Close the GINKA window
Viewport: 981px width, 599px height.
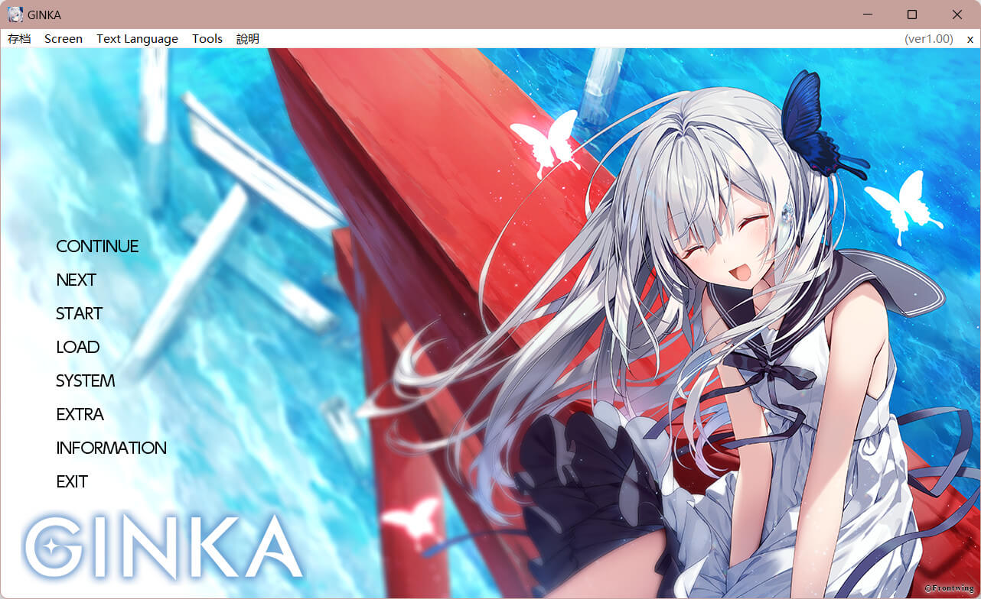[x=957, y=15]
